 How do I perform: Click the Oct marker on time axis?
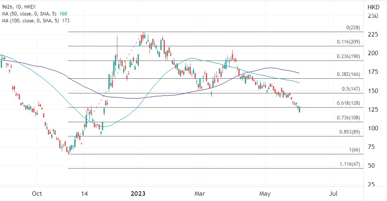pos(37,194)
